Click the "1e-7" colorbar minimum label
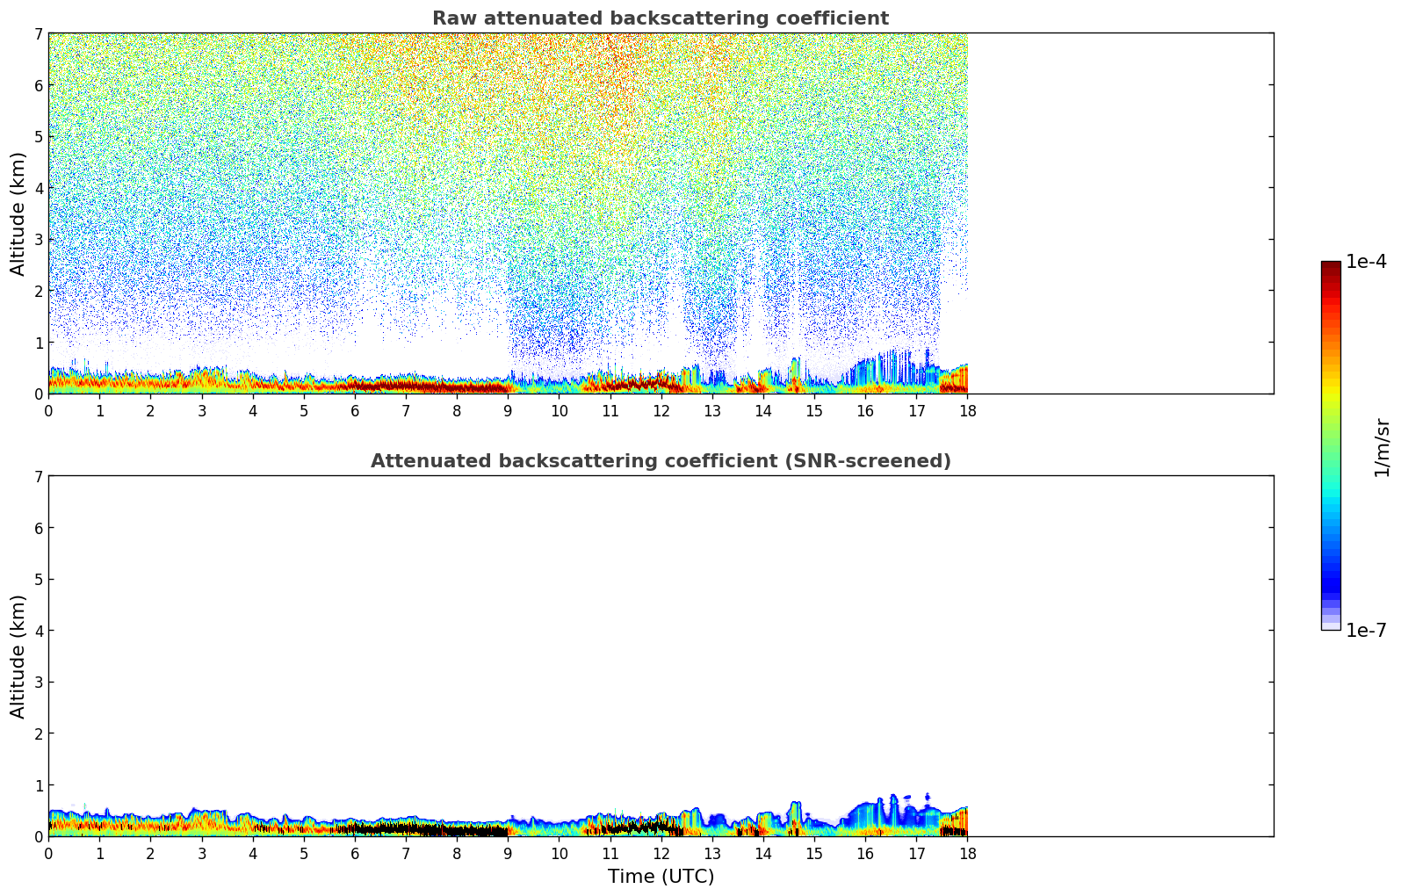1401x896 pixels. (x=1366, y=631)
